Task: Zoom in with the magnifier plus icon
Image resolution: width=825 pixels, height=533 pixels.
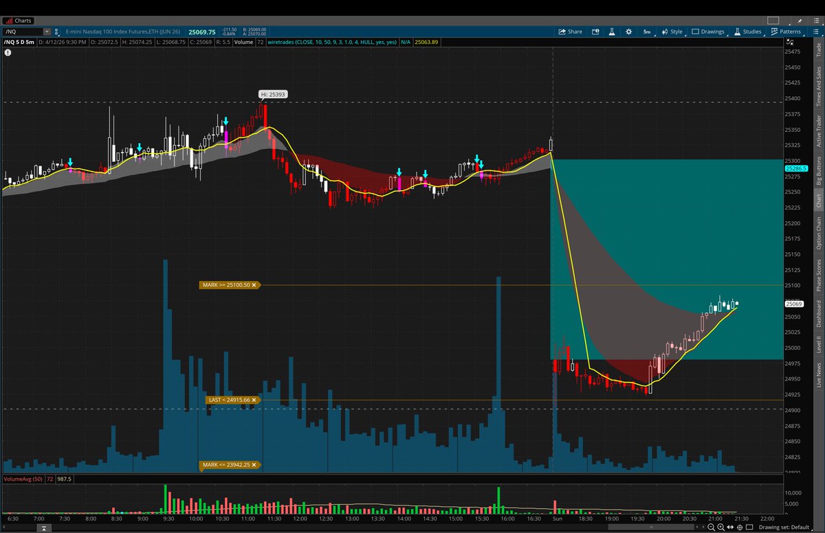Action: point(720,528)
